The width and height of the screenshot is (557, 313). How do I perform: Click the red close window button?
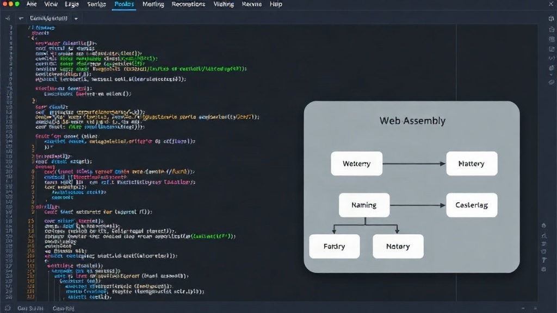tap(4, 4)
